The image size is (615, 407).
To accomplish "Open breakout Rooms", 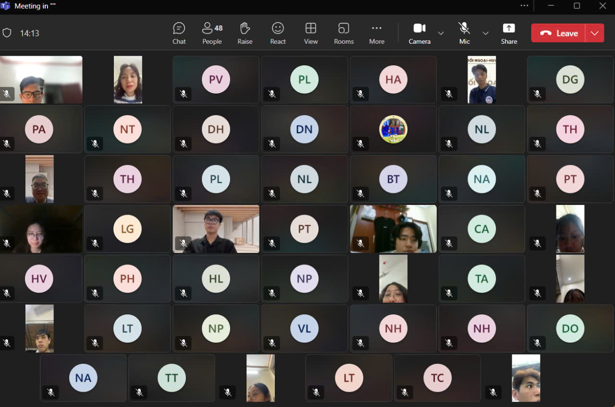I will (x=344, y=33).
